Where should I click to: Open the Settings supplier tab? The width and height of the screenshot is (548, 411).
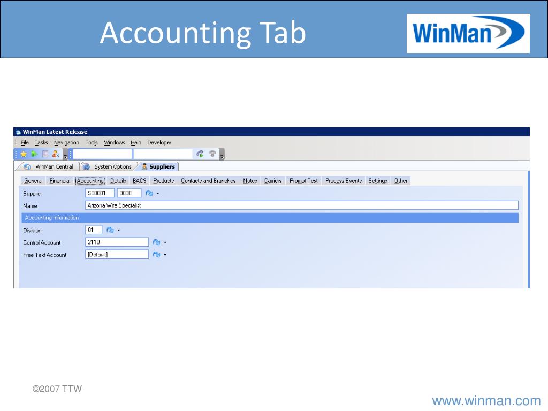click(x=377, y=181)
